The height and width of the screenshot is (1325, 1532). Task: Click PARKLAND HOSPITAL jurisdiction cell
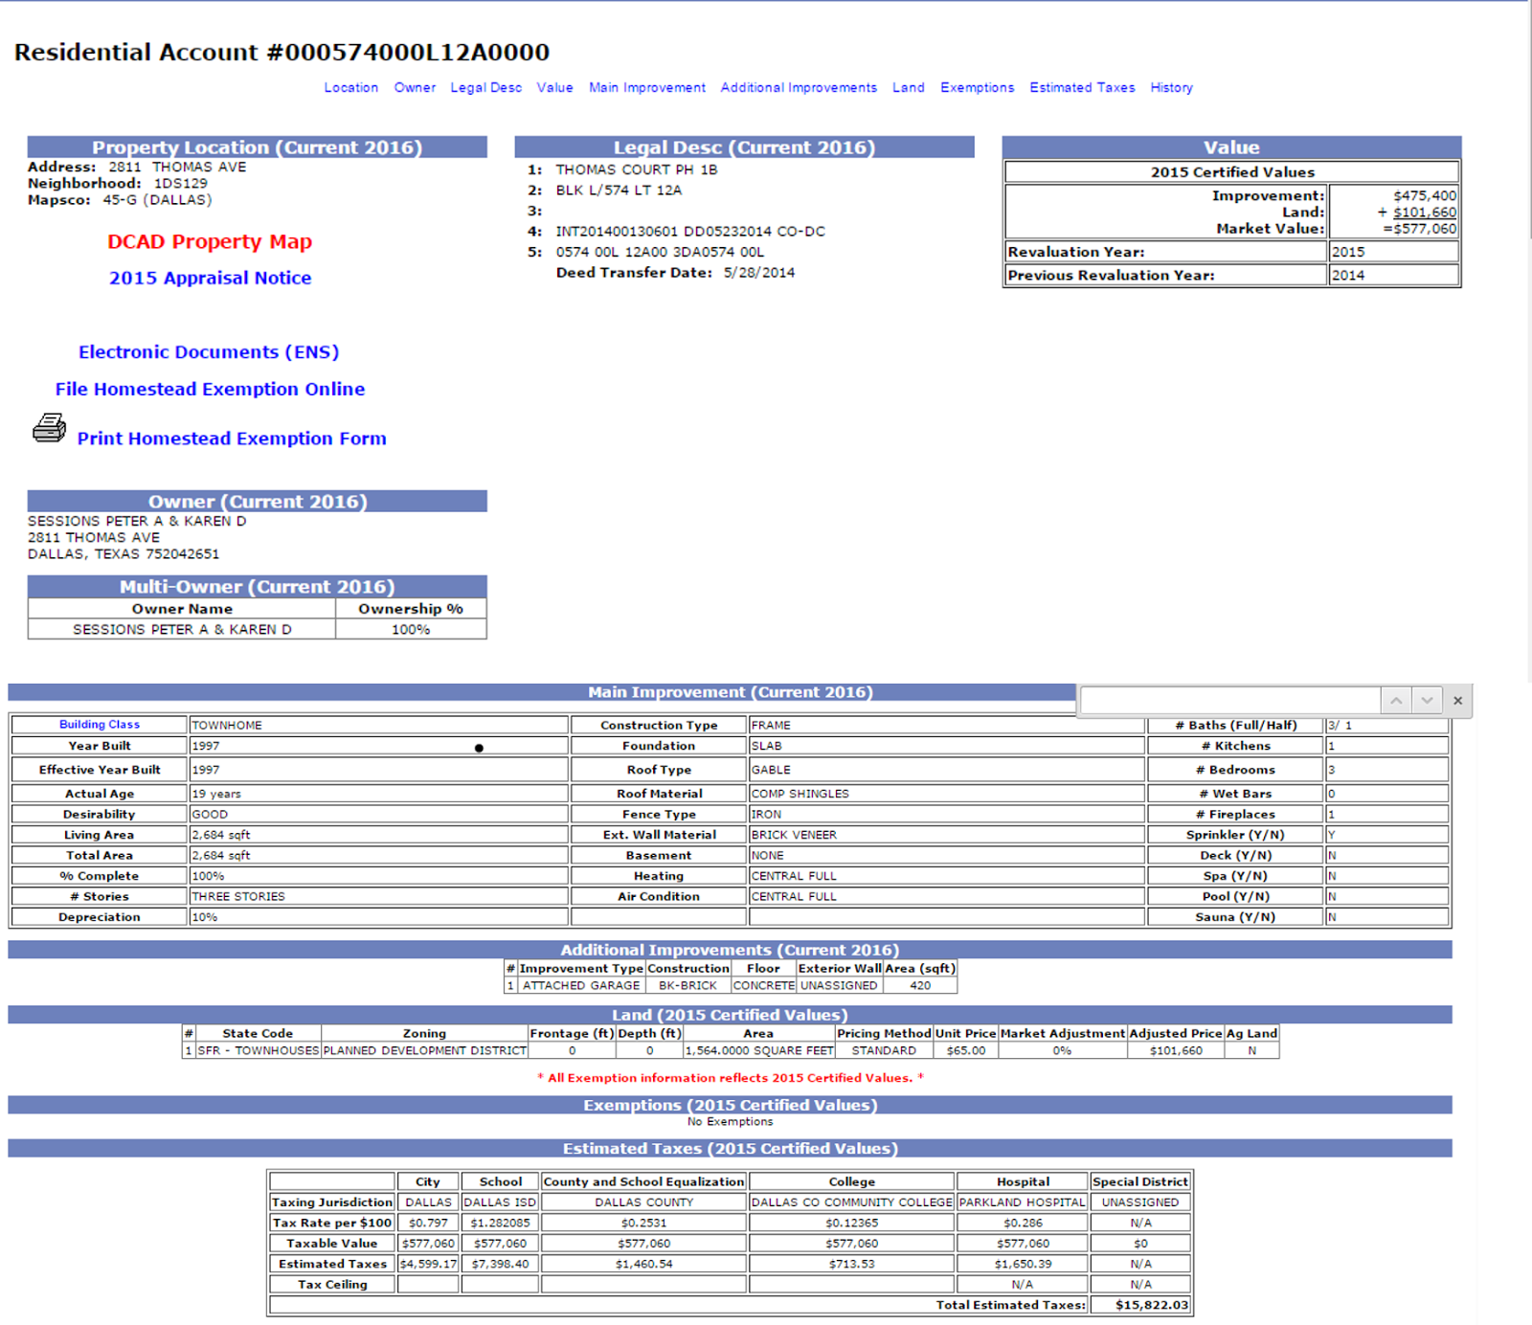tap(1023, 1202)
